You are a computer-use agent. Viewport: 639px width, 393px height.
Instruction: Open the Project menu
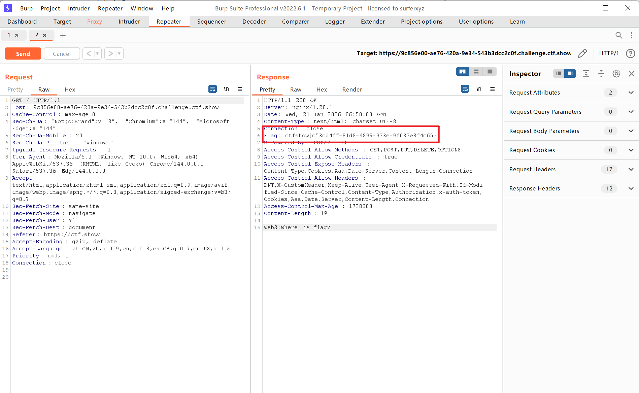pyautogui.click(x=50, y=8)
